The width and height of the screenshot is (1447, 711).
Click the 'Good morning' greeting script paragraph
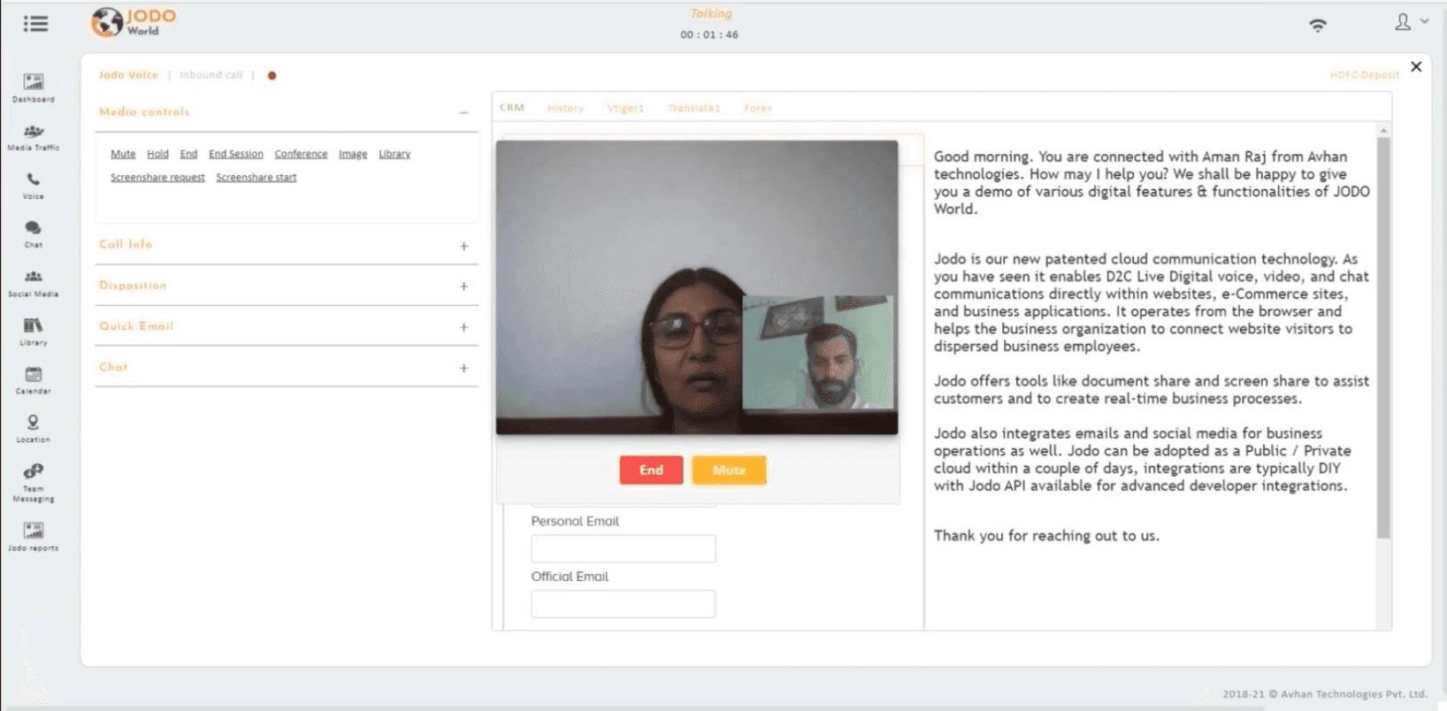tap(1152, 183)
